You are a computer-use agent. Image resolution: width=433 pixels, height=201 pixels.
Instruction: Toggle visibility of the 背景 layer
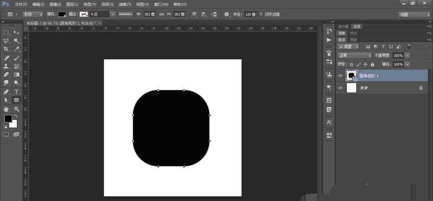(x=340, y=88)
